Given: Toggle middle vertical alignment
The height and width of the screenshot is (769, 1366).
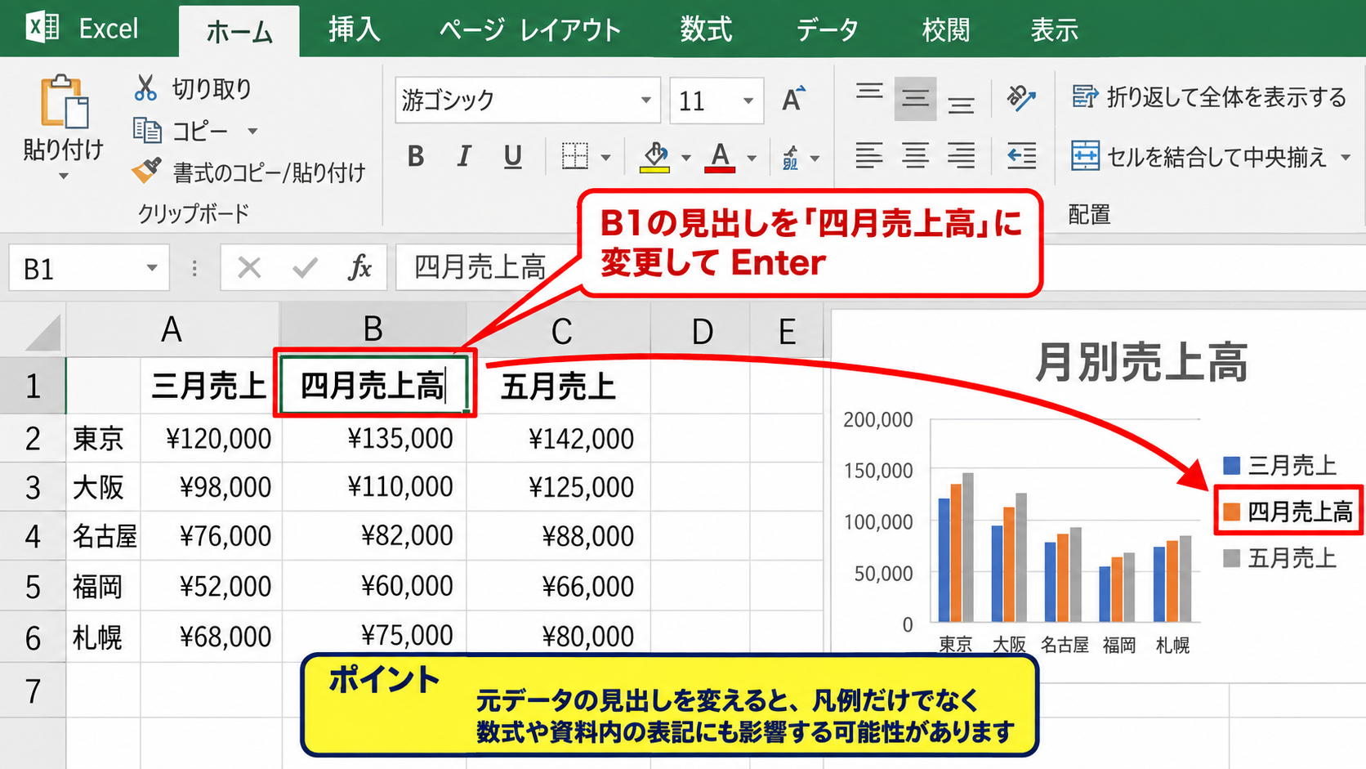Looking at the screenshot, I should 915,99.
